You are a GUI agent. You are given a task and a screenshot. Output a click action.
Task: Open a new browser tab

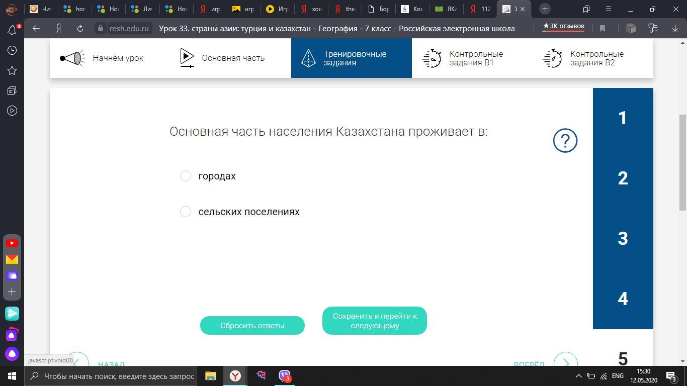(x=545, y=9)
